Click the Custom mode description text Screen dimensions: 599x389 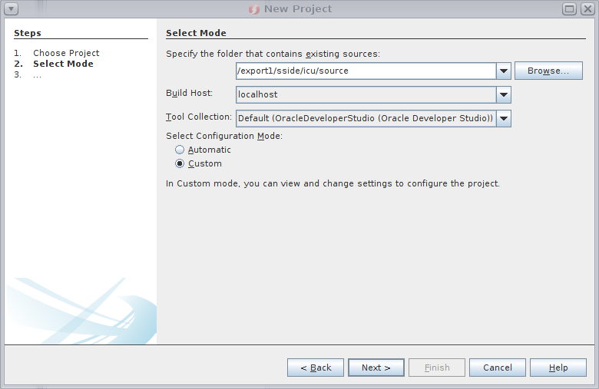coord(333,183)
